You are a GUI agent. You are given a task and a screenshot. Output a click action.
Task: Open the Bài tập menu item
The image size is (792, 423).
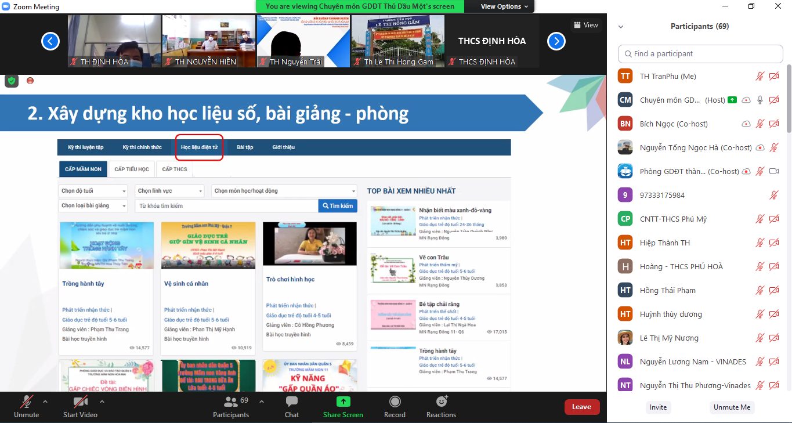click(x=245, y=147)
